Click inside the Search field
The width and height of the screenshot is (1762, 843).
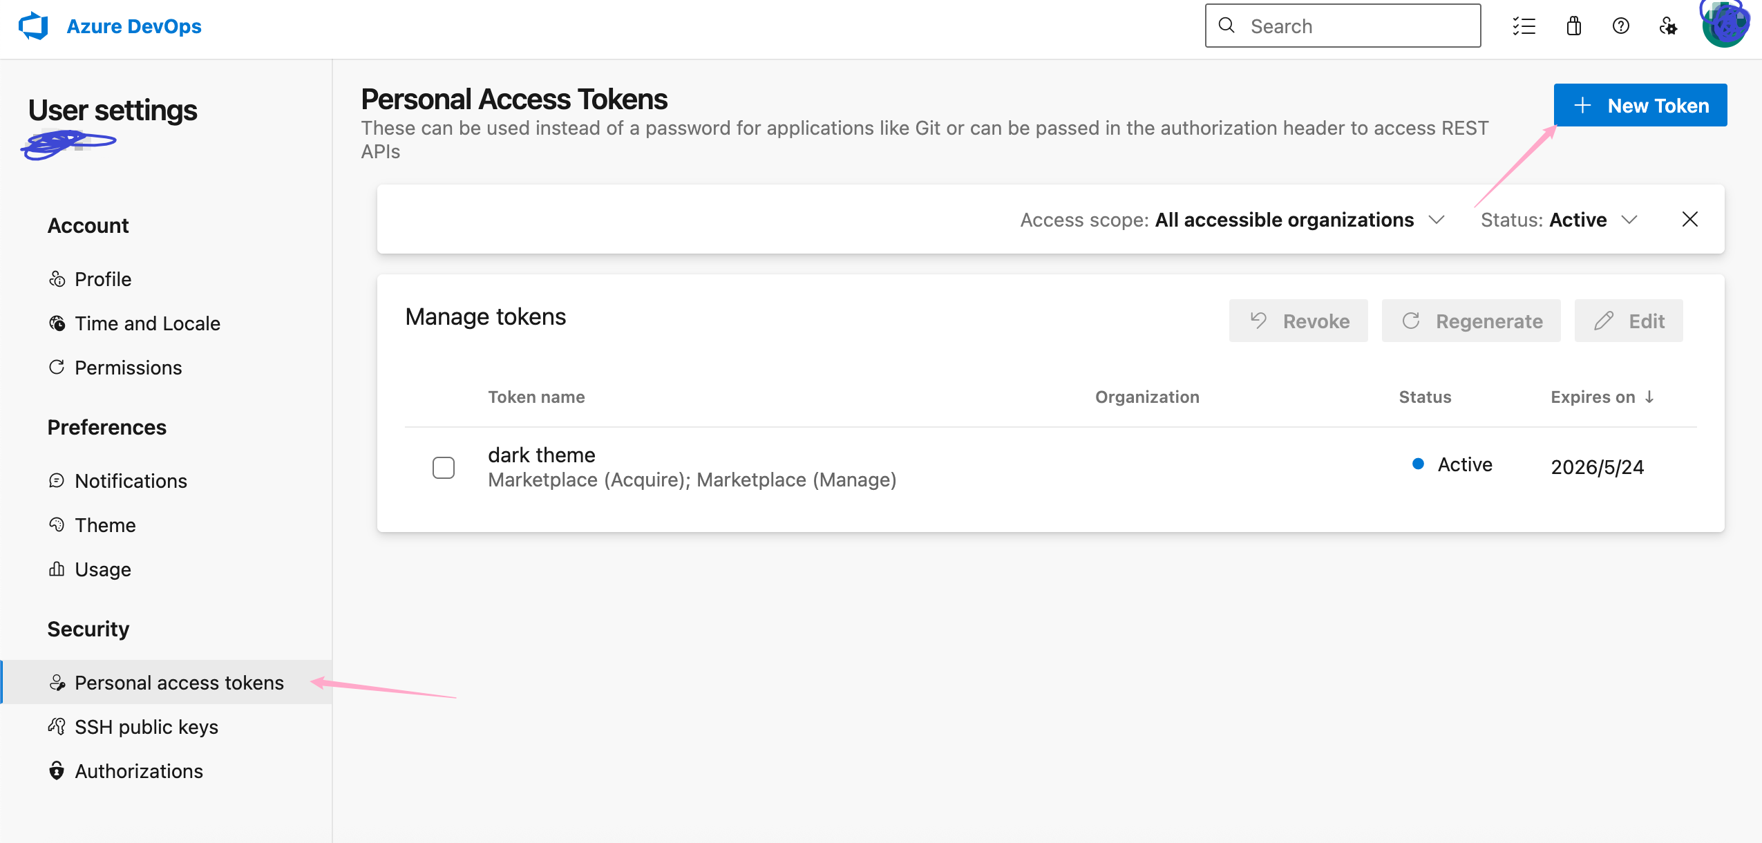(x=1354, y=26)
